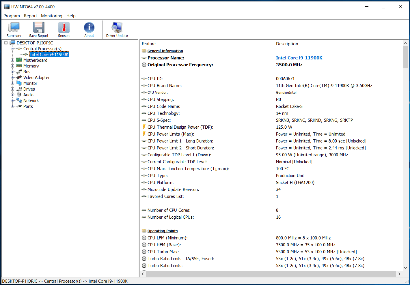The width and height of the screenshot is (410, 285).
Task: Select Intel Core i9-11900K tree item
Action: [x=49, y=54]
